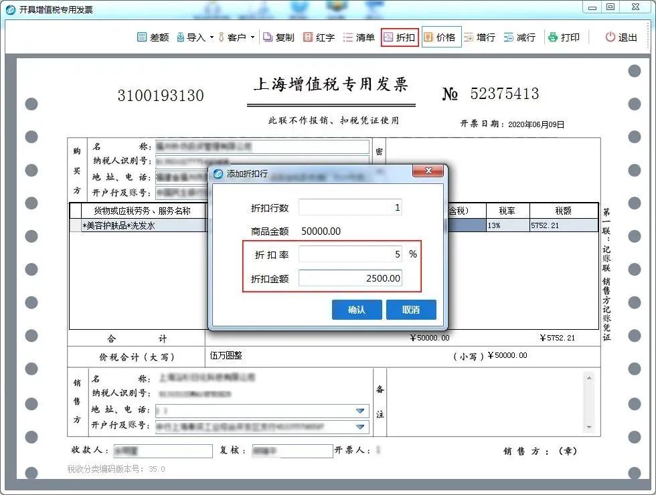
Task: Click the buyer 名称 input field
Action: pos(262,146)
